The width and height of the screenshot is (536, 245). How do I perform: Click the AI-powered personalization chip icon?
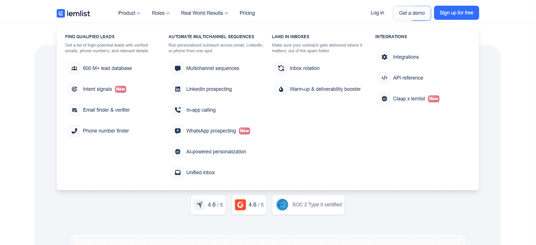click(178, 152)
